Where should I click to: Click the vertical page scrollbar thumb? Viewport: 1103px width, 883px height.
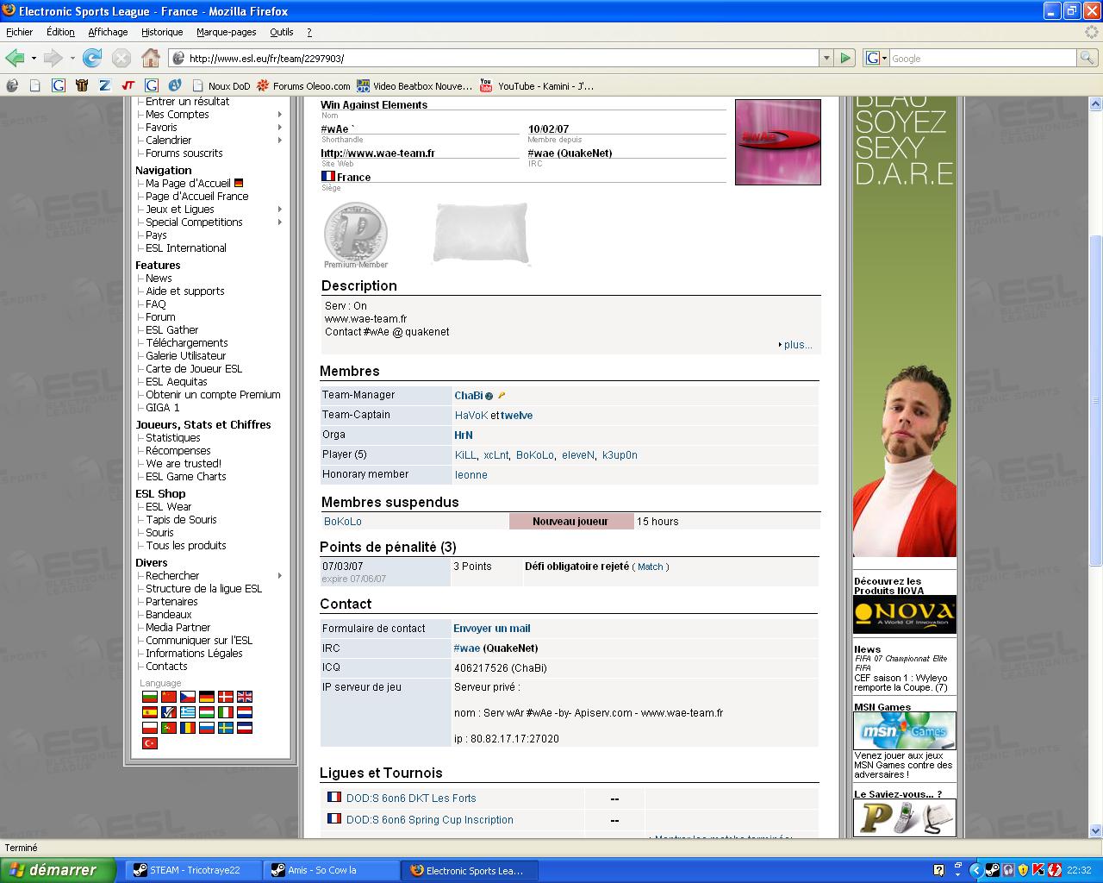(1095, 401)
